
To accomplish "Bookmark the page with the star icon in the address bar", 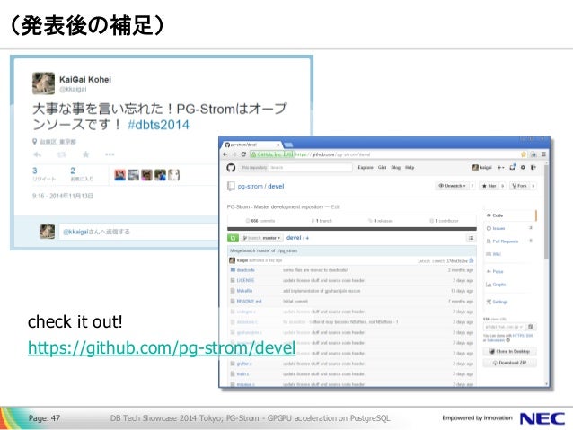I will point(524,154).
